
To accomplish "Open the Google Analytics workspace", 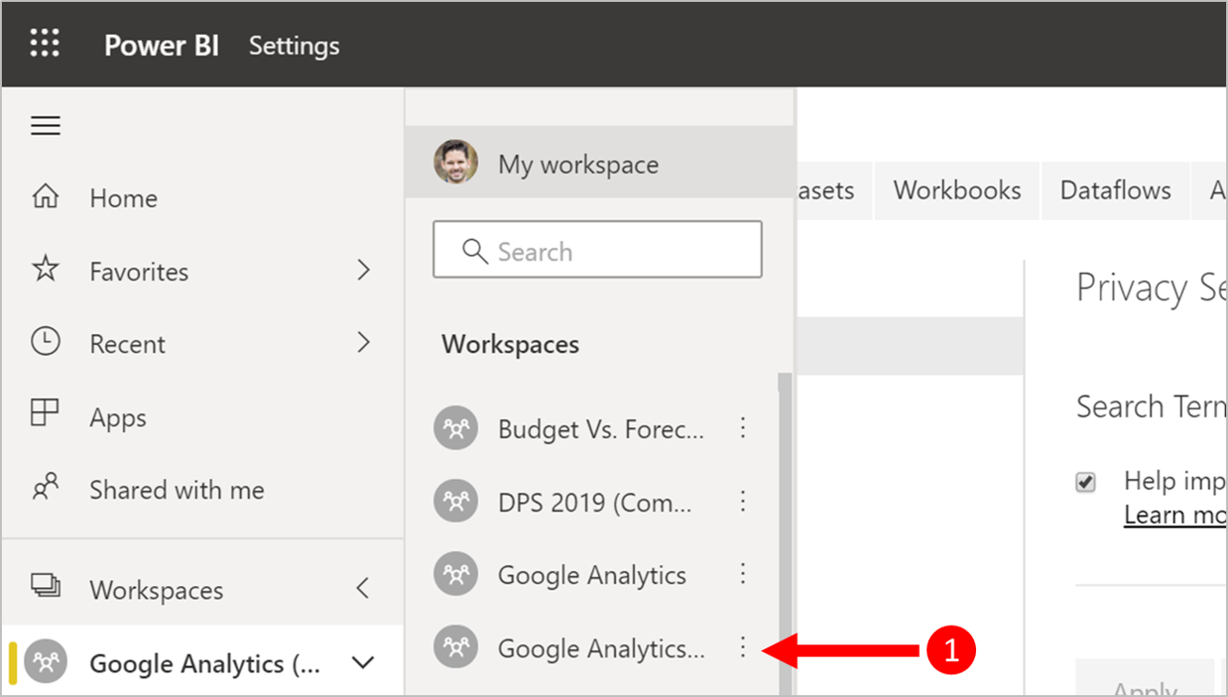I will [591, 575].
